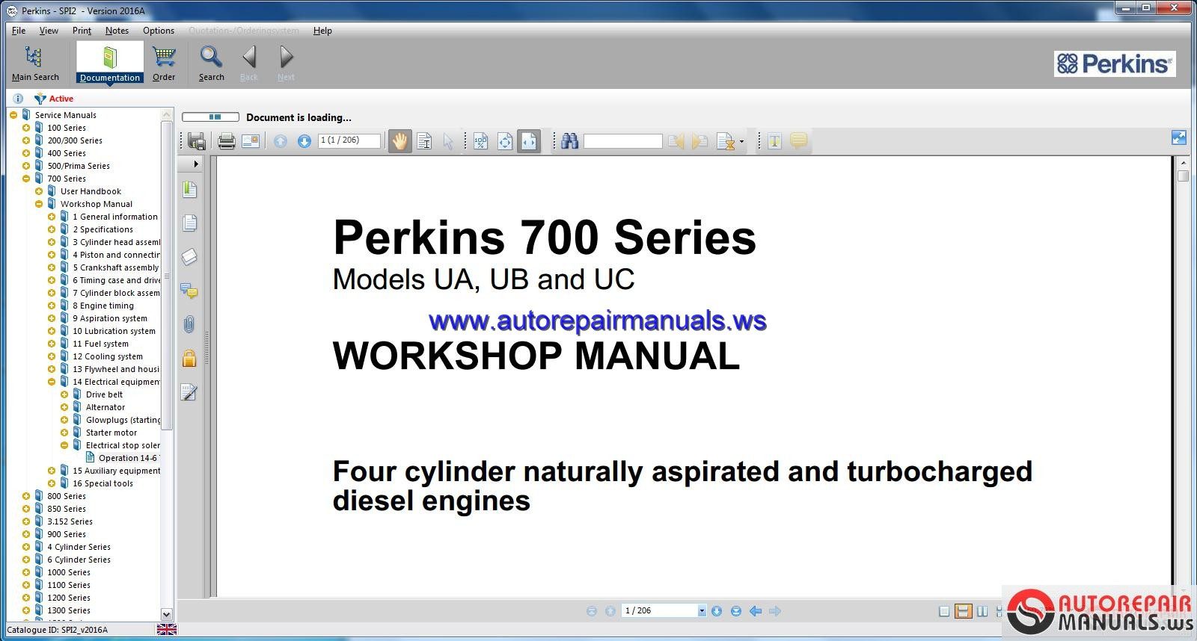1197x641 pixels.
Task: Click the UK flag language indicator
Action: coord(167,630)
